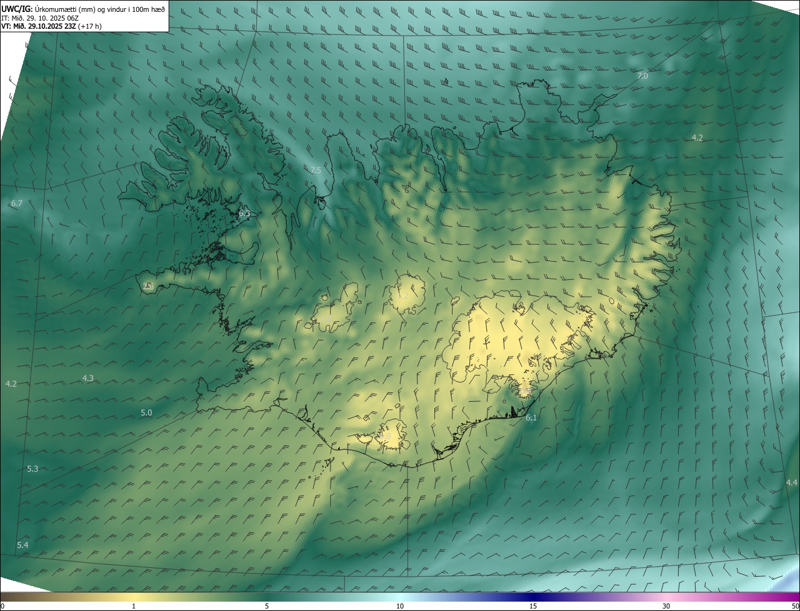The height and width of the screenshot is (611, 800).
Task: Click the 'VT: Mið. 29.10.2025 23Z (+17 h)' line
Action: pyautogui.click(x=51, y=26)
